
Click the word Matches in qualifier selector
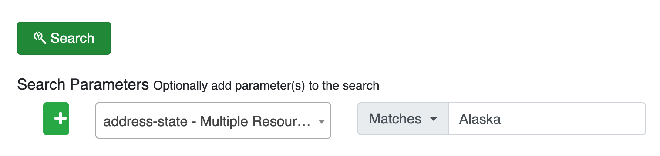[395, 119]
